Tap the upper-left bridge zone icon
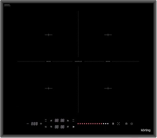This screenshot has height=138, width=157. pos(46,121)
